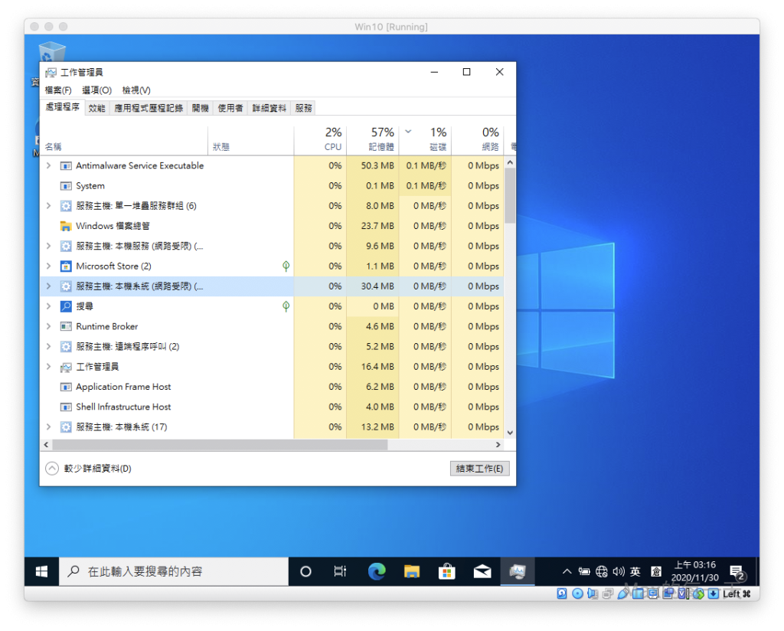Click the 結束工作(E) button
This screenshot has height=631, width=784.
[x=479, y=469]
